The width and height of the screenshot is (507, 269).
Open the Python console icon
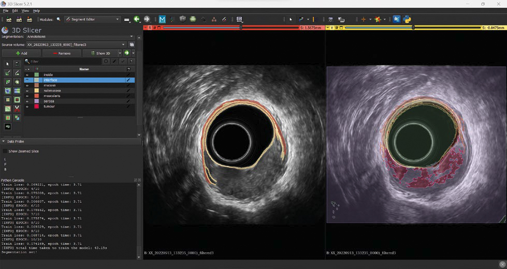point(407,19)
